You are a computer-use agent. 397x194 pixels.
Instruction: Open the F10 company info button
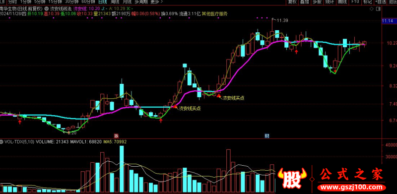tap(355, 2)
